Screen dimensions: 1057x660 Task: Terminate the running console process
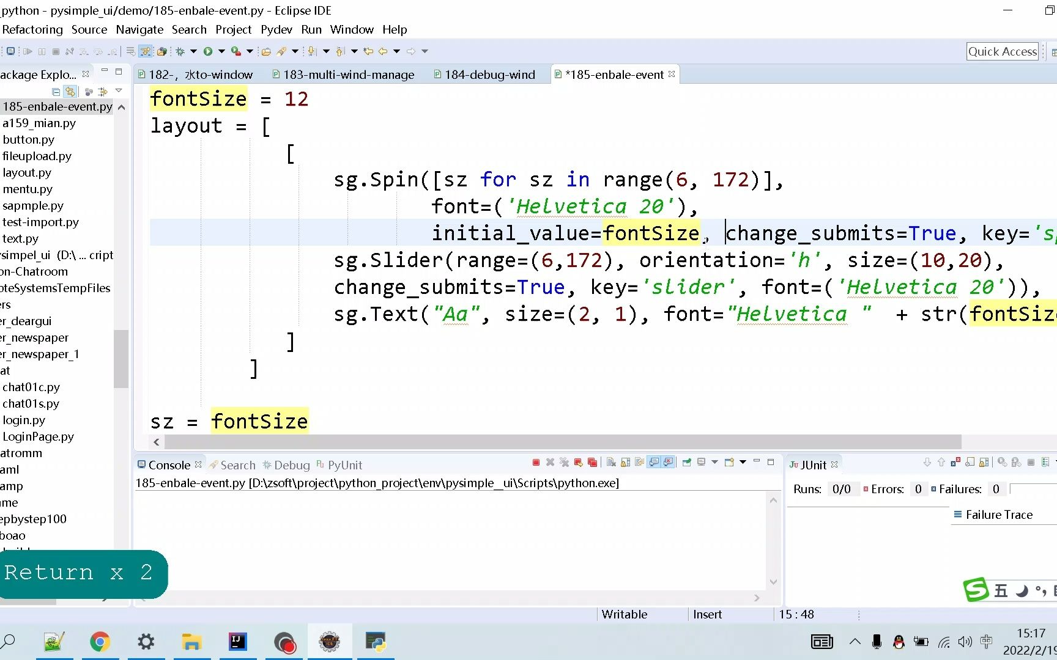pos(535,463)
